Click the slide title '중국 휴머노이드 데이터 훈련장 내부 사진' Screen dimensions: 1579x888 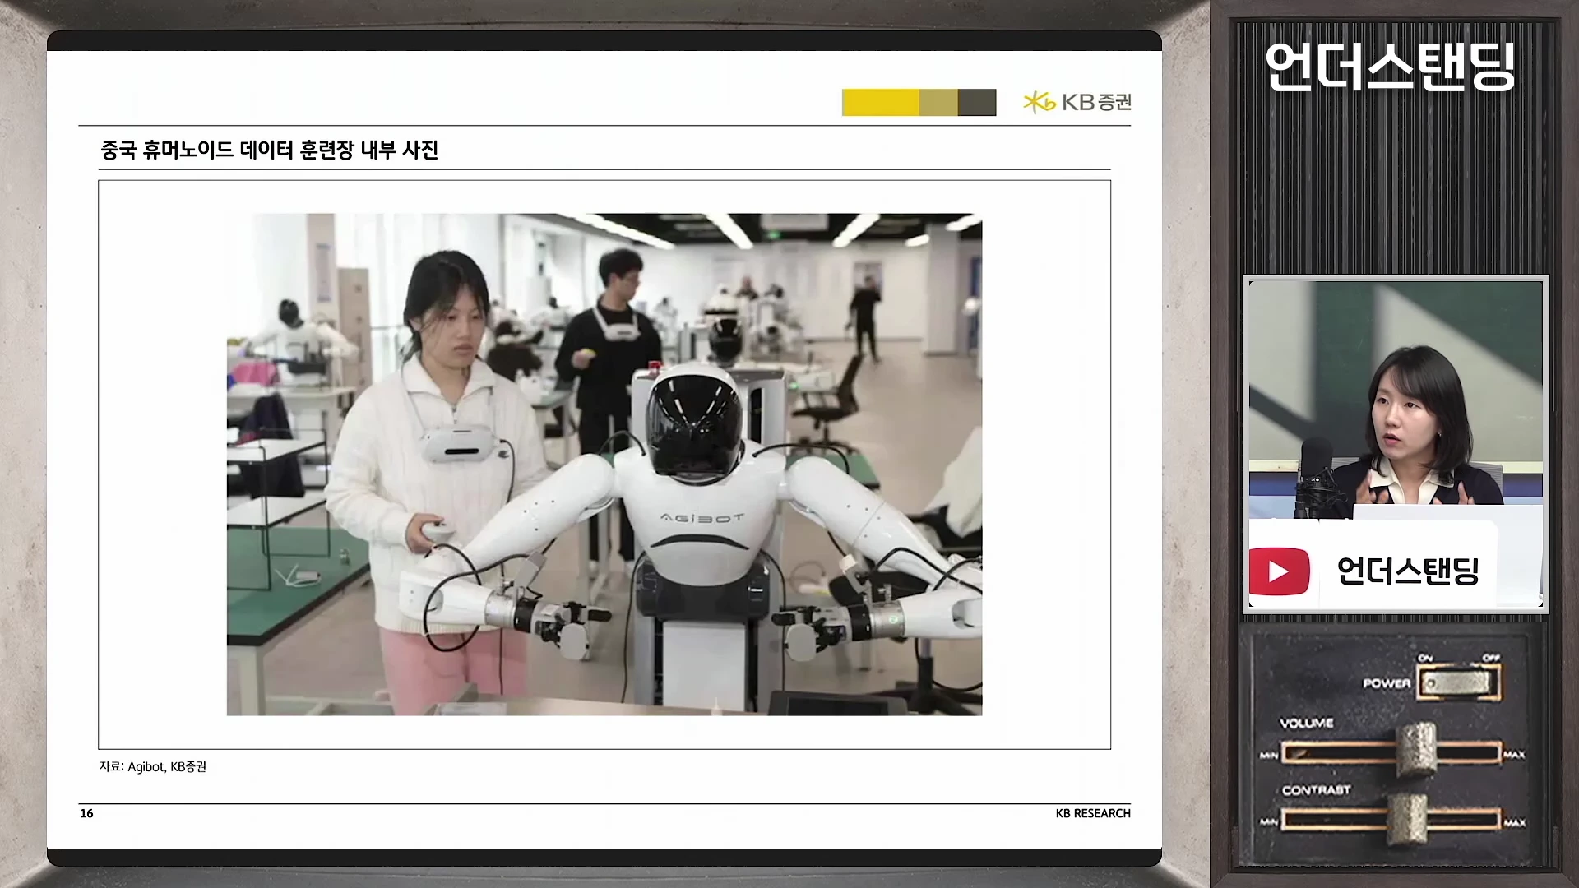point(269,150)
